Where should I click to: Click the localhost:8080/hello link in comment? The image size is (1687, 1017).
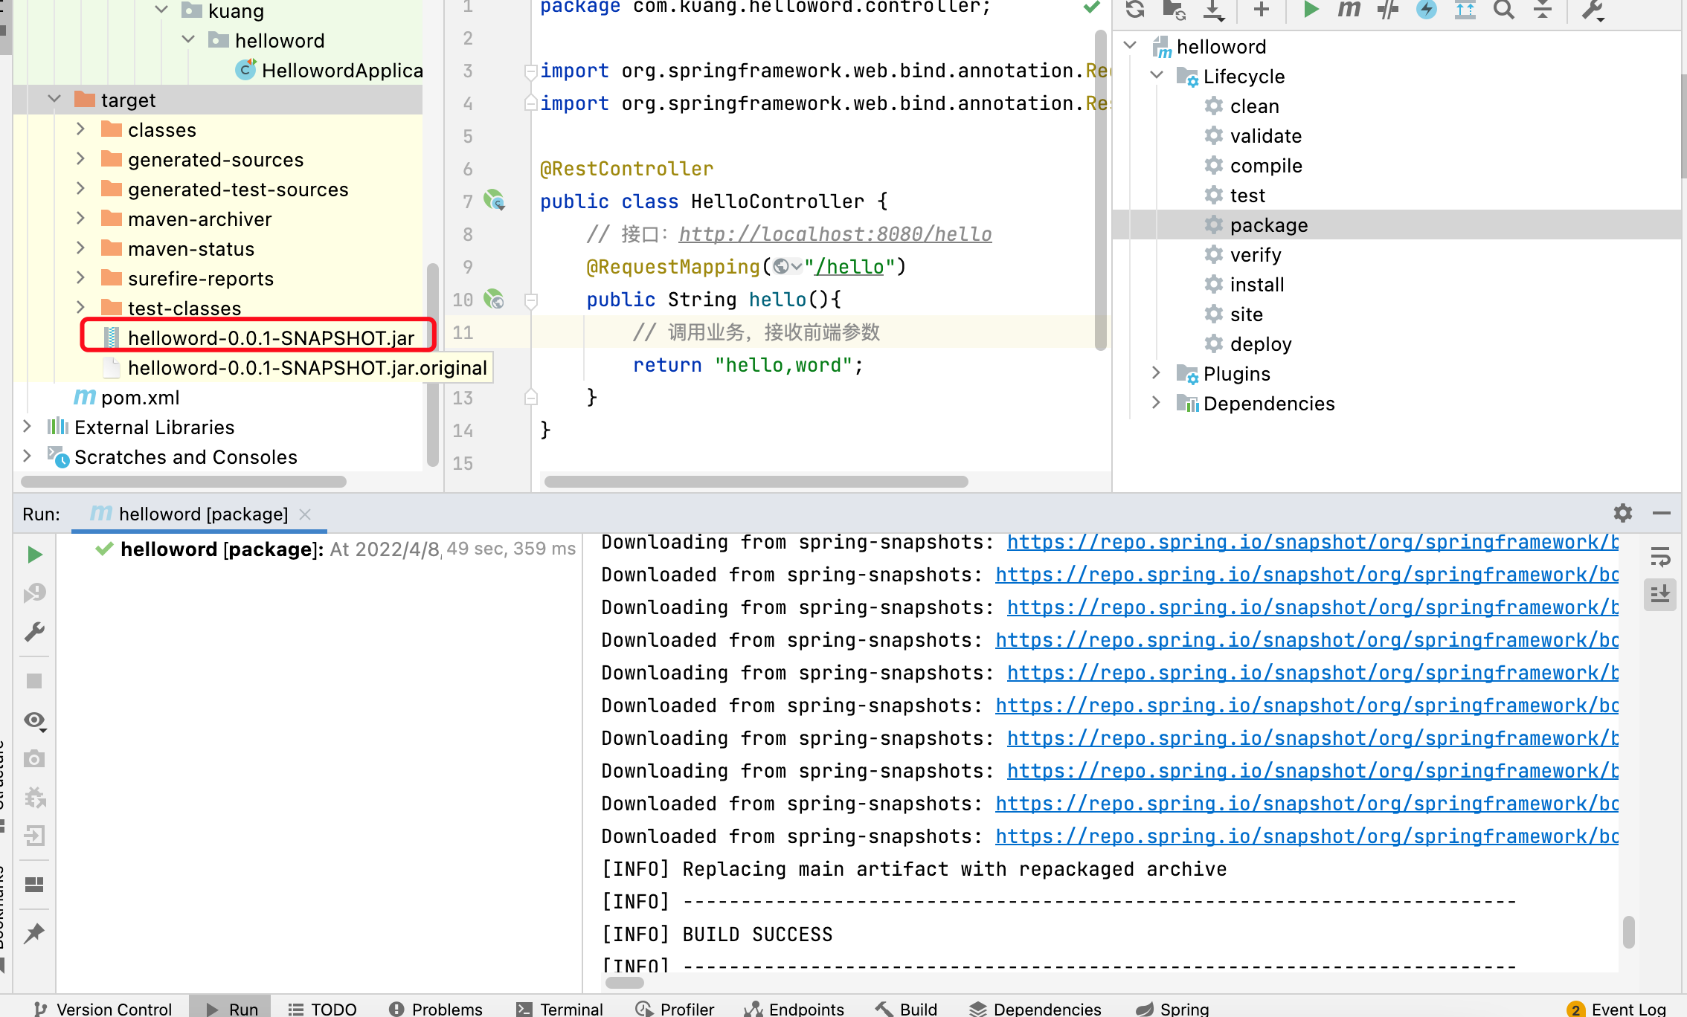(835, 234)
